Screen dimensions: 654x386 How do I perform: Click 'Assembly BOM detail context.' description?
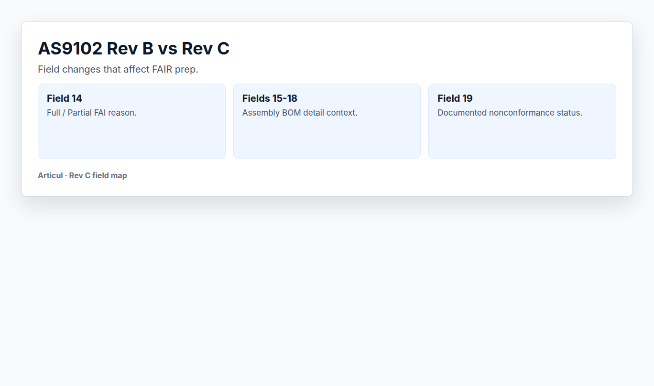300,113
